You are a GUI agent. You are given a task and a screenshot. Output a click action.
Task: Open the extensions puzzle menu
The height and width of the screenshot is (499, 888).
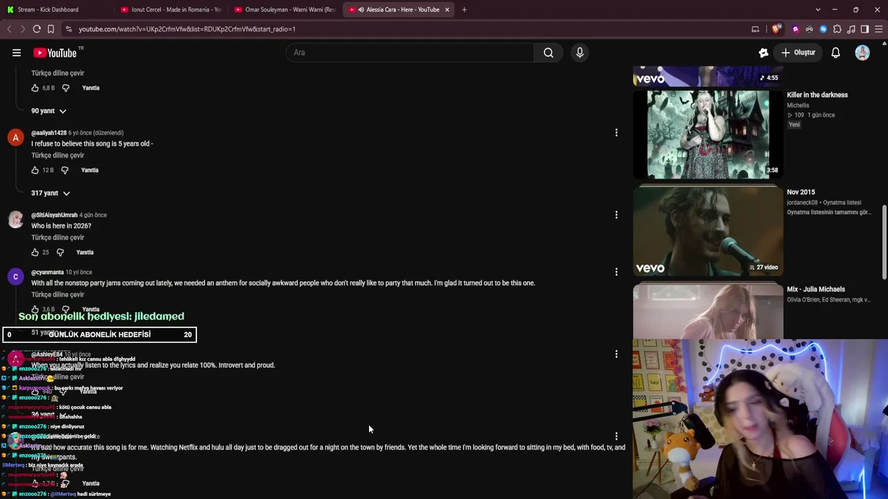tap(837, 29)
